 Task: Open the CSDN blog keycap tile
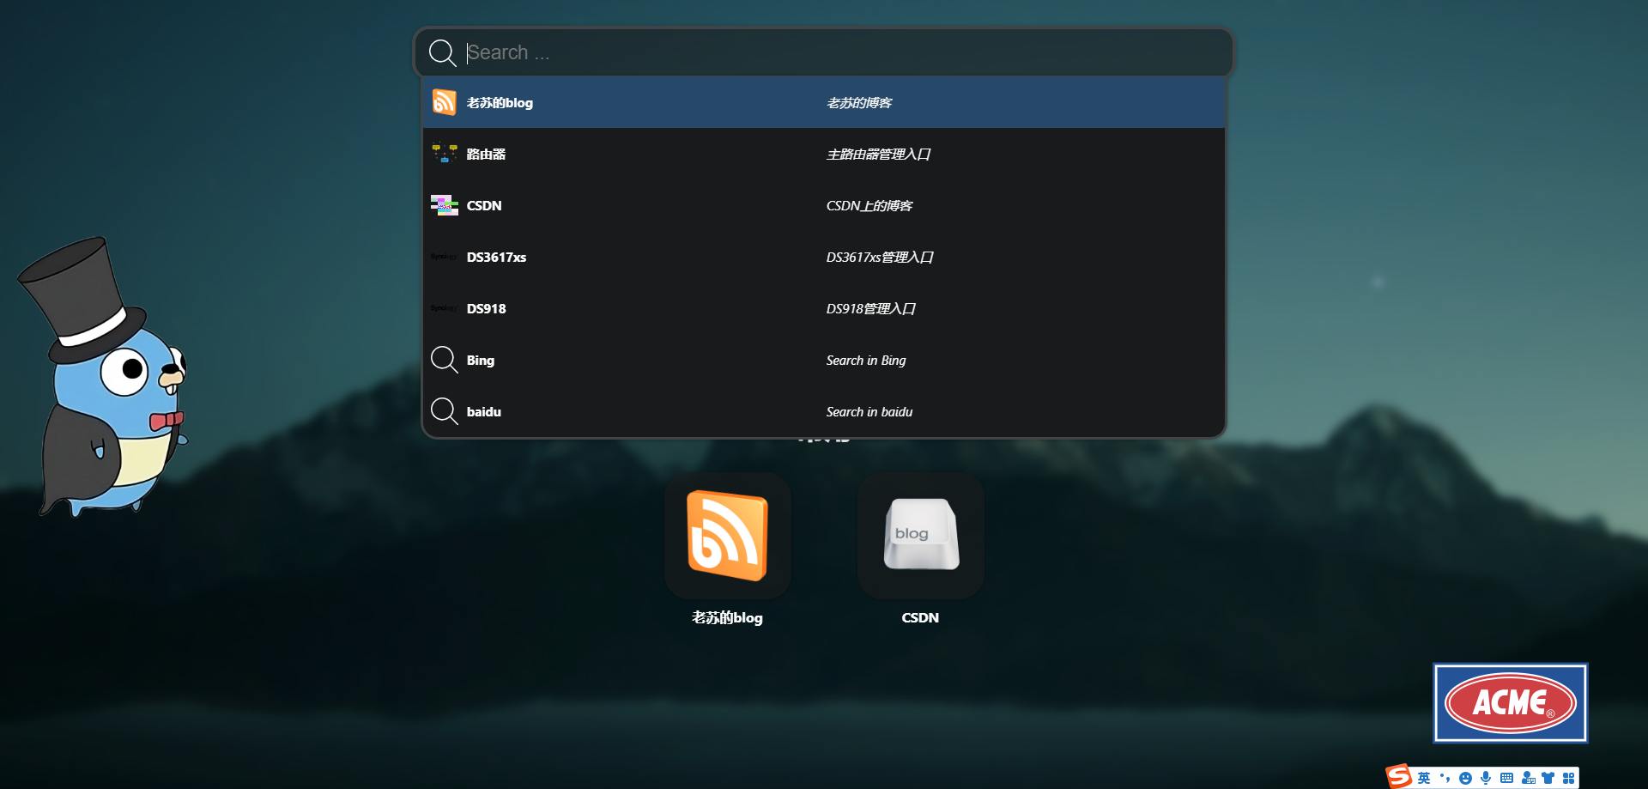pos(920,535)
